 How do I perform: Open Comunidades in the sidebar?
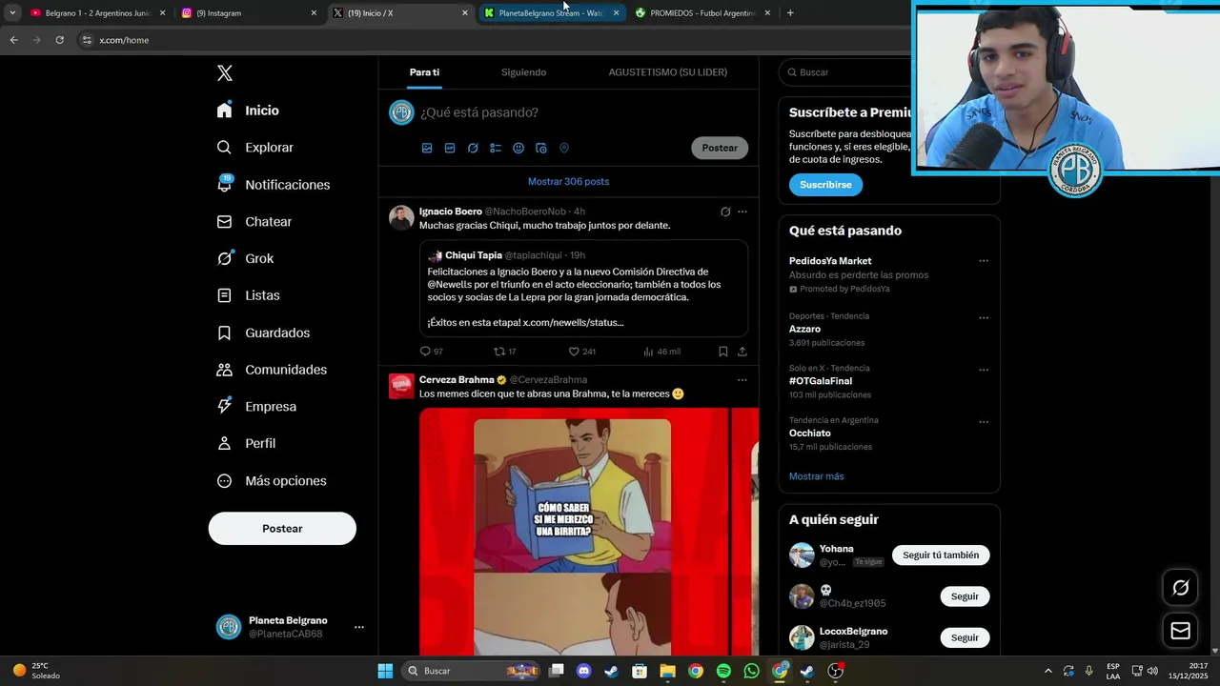(x=272, y=370)
